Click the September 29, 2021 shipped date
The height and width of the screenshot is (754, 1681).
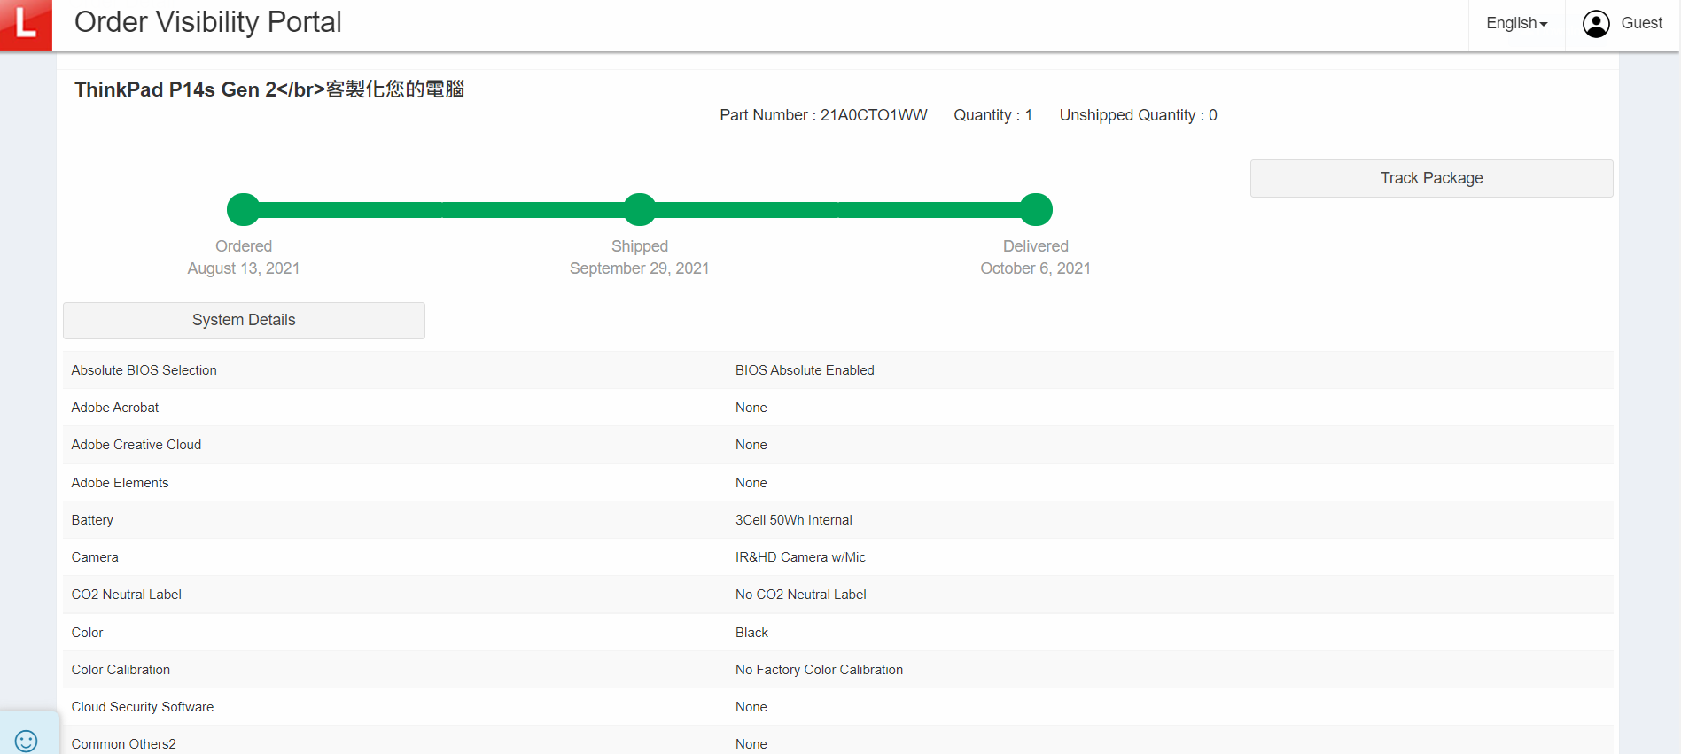(639, 268)
